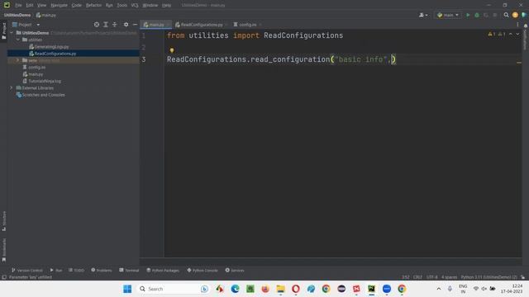
Task: Toggle Project tool window side stripe
Action: (x=3, y=31)
